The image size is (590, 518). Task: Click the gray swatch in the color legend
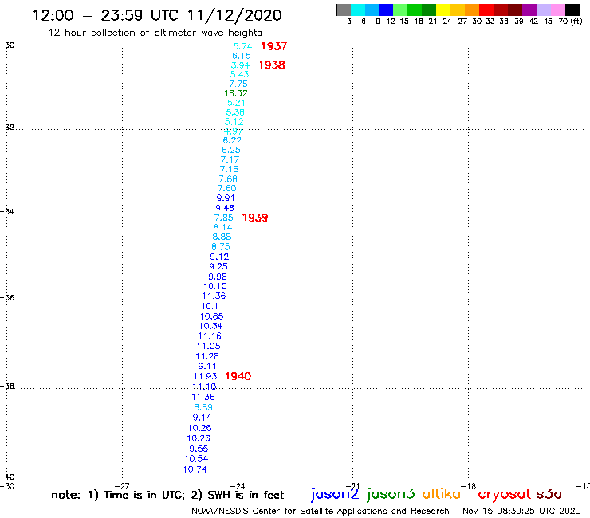pyautogui.click(x=344, y=10)
